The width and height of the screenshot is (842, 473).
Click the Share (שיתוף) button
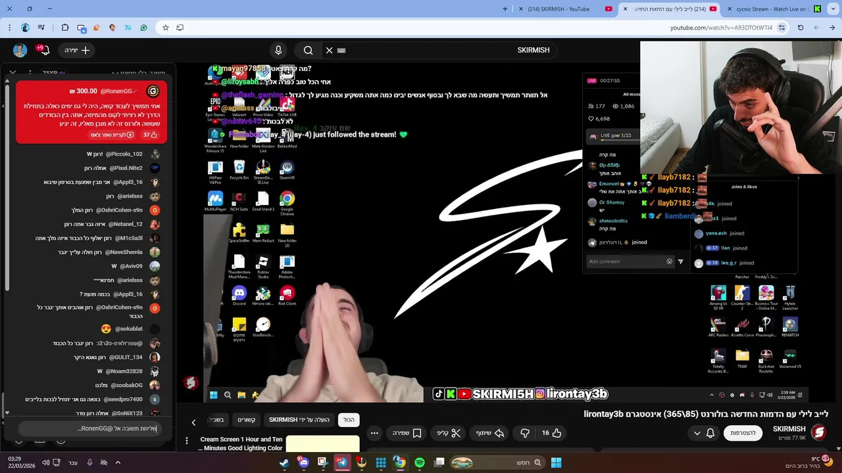click(489, 433)
